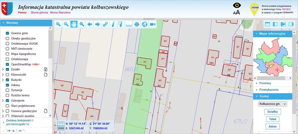Select the zoom out magnifier tool
Viewport: 298px width, 134px height.
pos(66,24)
